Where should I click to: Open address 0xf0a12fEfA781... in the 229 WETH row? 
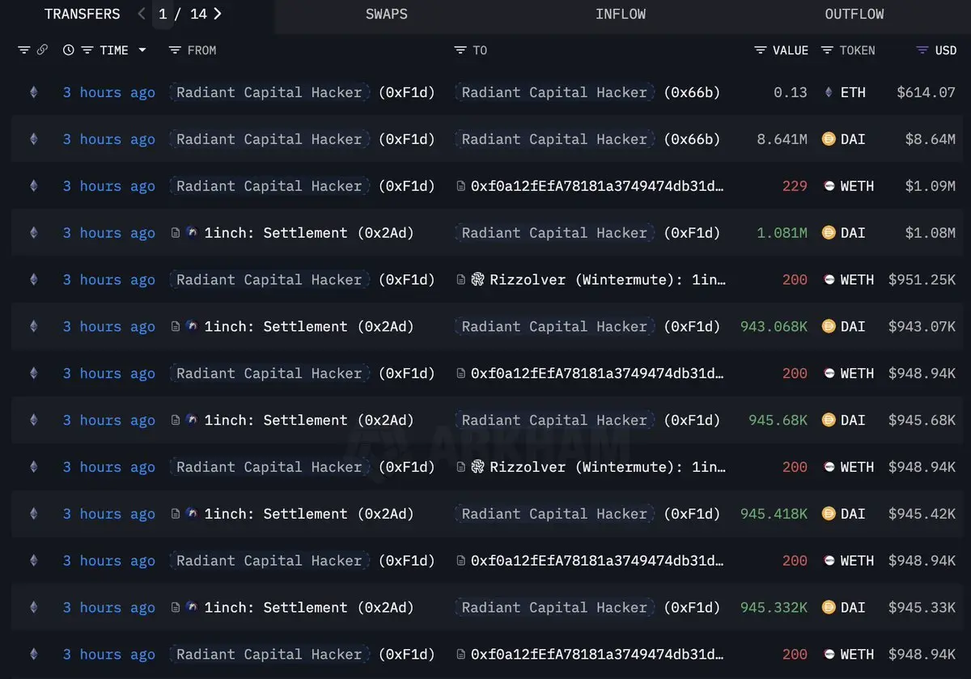597,186
